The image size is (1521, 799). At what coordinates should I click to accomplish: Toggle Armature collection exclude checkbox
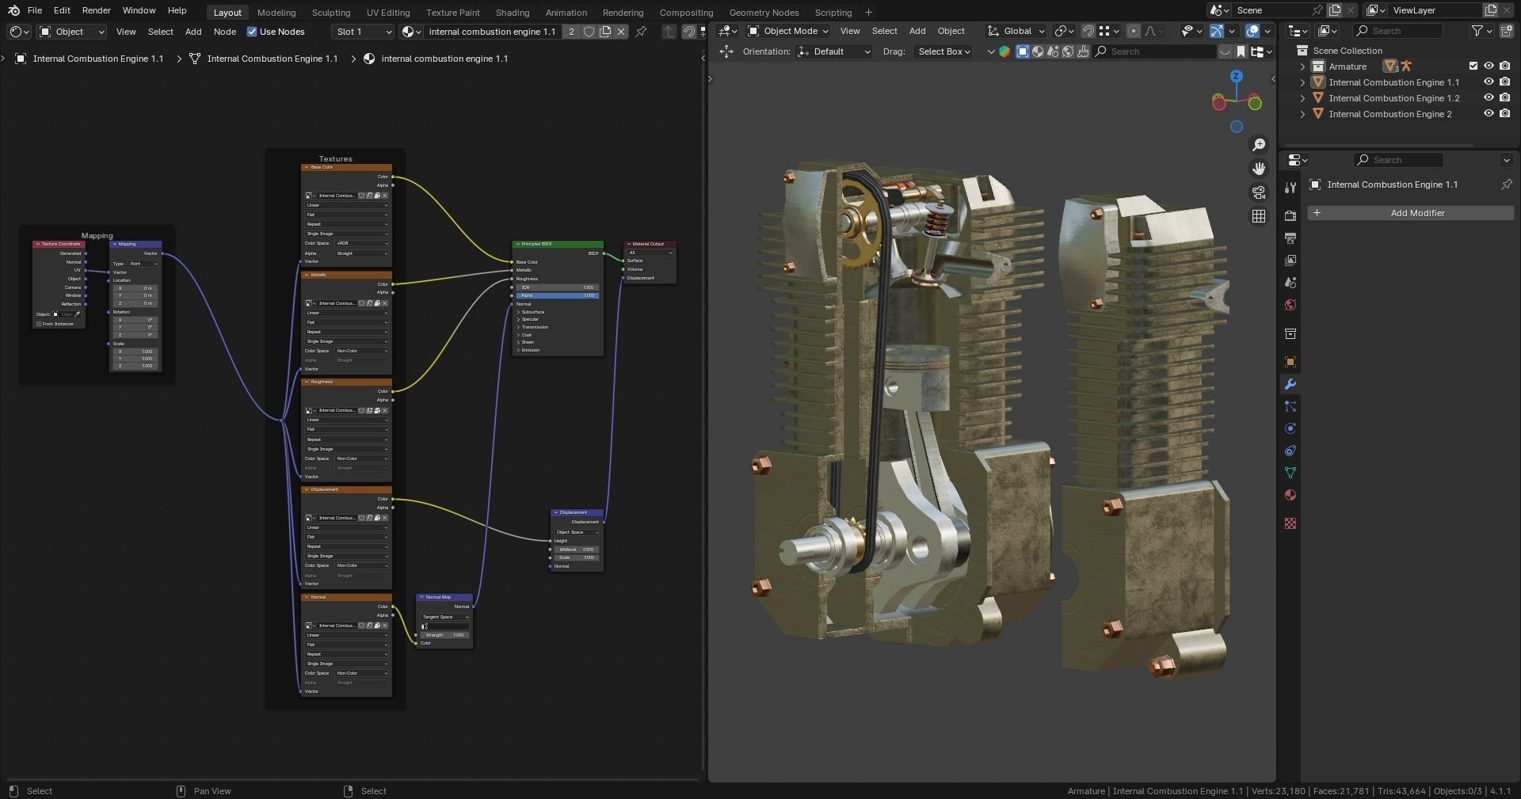point(1473,67)
